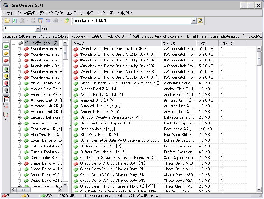This screenshot has width=264, height=199.
Task: Click the yellow chip icon beside database dropdown
Action: tap(200, 21)
